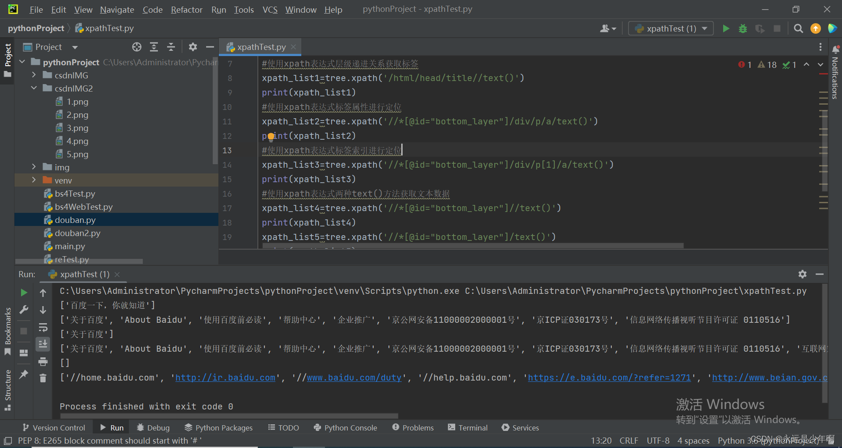Go to next highlighted error arrow
This screenshot has width=842, height=448.
(x=821, y=65)
